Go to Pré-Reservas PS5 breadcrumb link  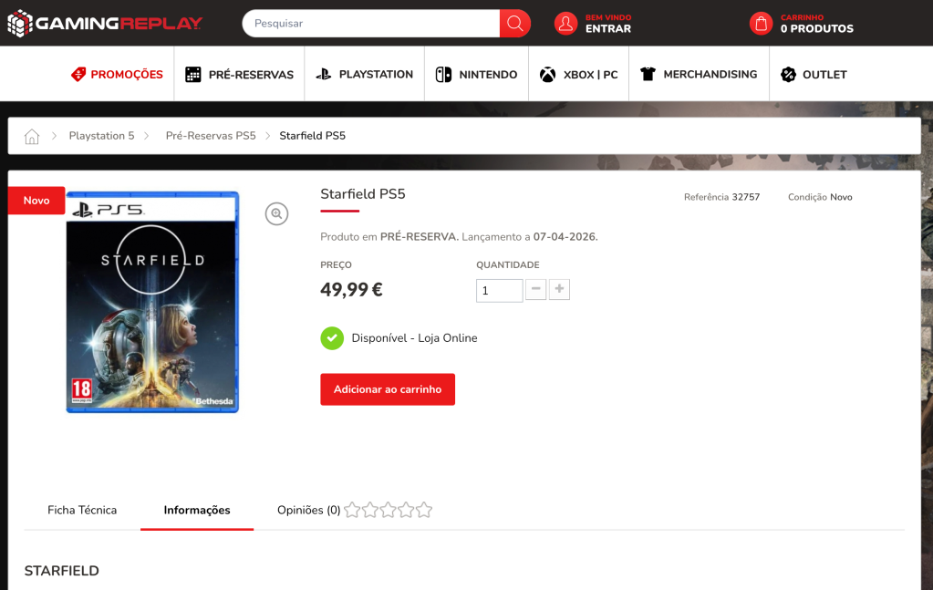(211, 136)
